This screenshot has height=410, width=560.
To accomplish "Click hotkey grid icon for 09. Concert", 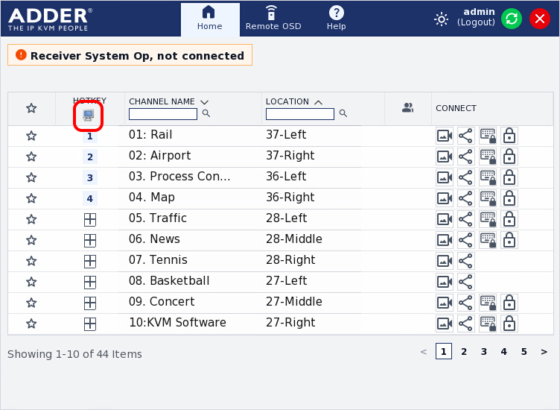I will (x=90, y=303).
